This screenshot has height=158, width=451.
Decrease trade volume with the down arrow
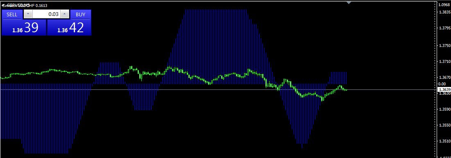click(28, 14)
